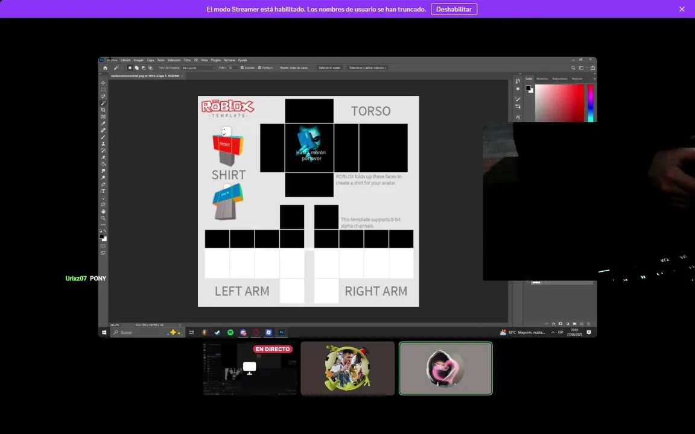
Task: Select the Clone Stamp tool
Action: 103,144
